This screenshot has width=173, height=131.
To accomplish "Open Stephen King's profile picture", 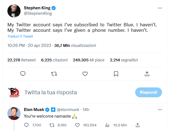I will point(13,11).
